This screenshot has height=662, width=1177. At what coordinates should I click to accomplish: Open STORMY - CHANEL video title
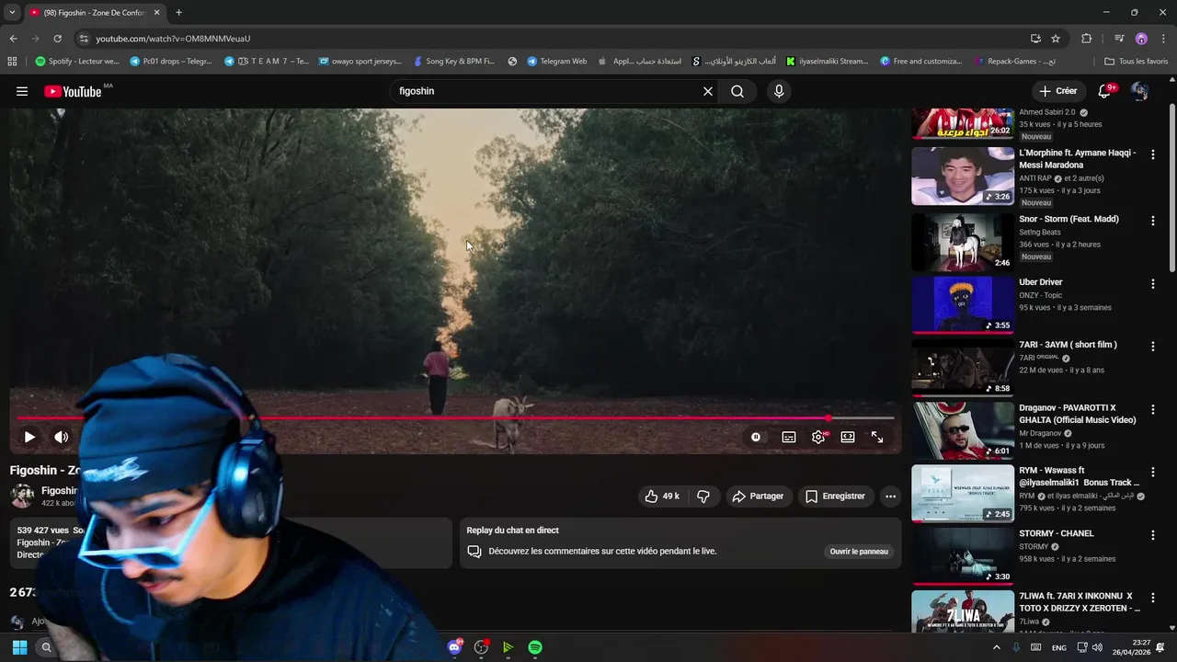1057,533
